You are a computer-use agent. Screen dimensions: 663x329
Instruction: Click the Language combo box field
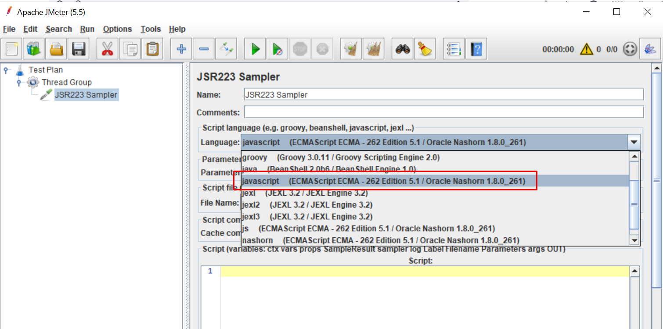(x=435, y=142)
